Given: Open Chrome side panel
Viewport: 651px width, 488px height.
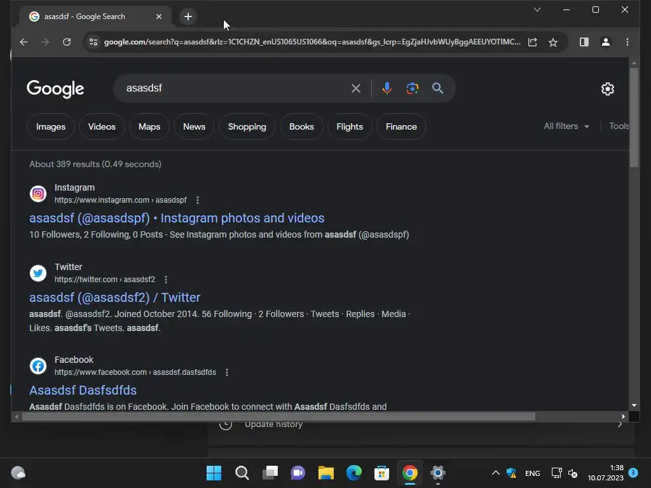Looking at the screenshot, I should pos(584,42).
